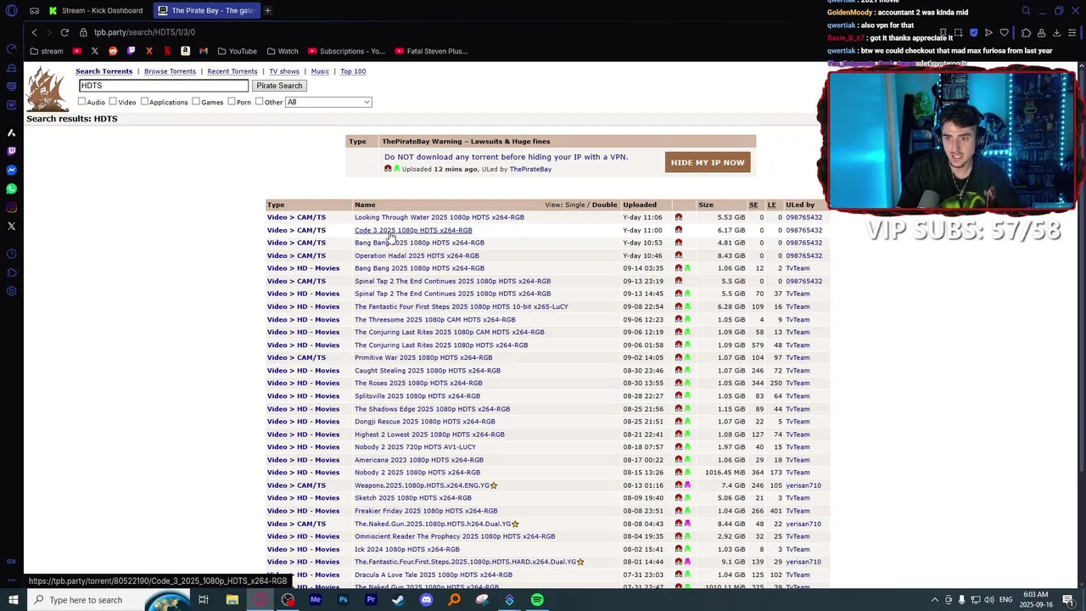Open Instagram in the Opera sidebar
1086x611 pixels.
(12, 207)
